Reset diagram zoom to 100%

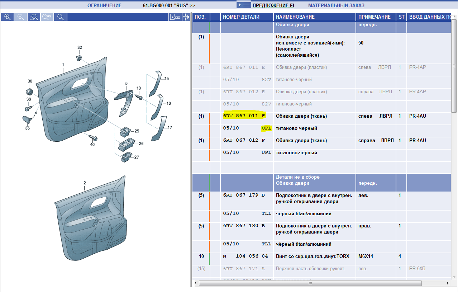coord(47,17)
